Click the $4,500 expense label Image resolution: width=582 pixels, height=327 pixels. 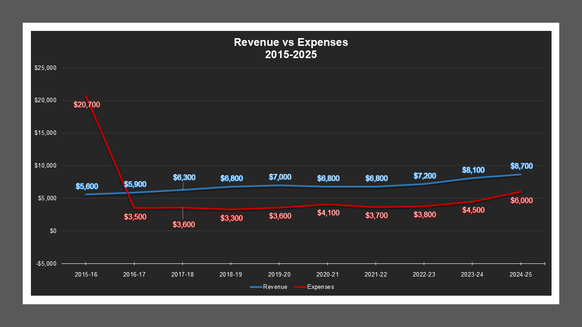coord(472,210)
